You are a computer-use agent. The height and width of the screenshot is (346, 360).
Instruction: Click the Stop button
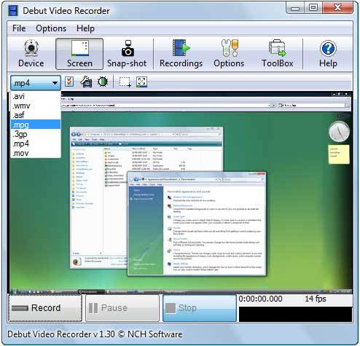pos(200,308)
